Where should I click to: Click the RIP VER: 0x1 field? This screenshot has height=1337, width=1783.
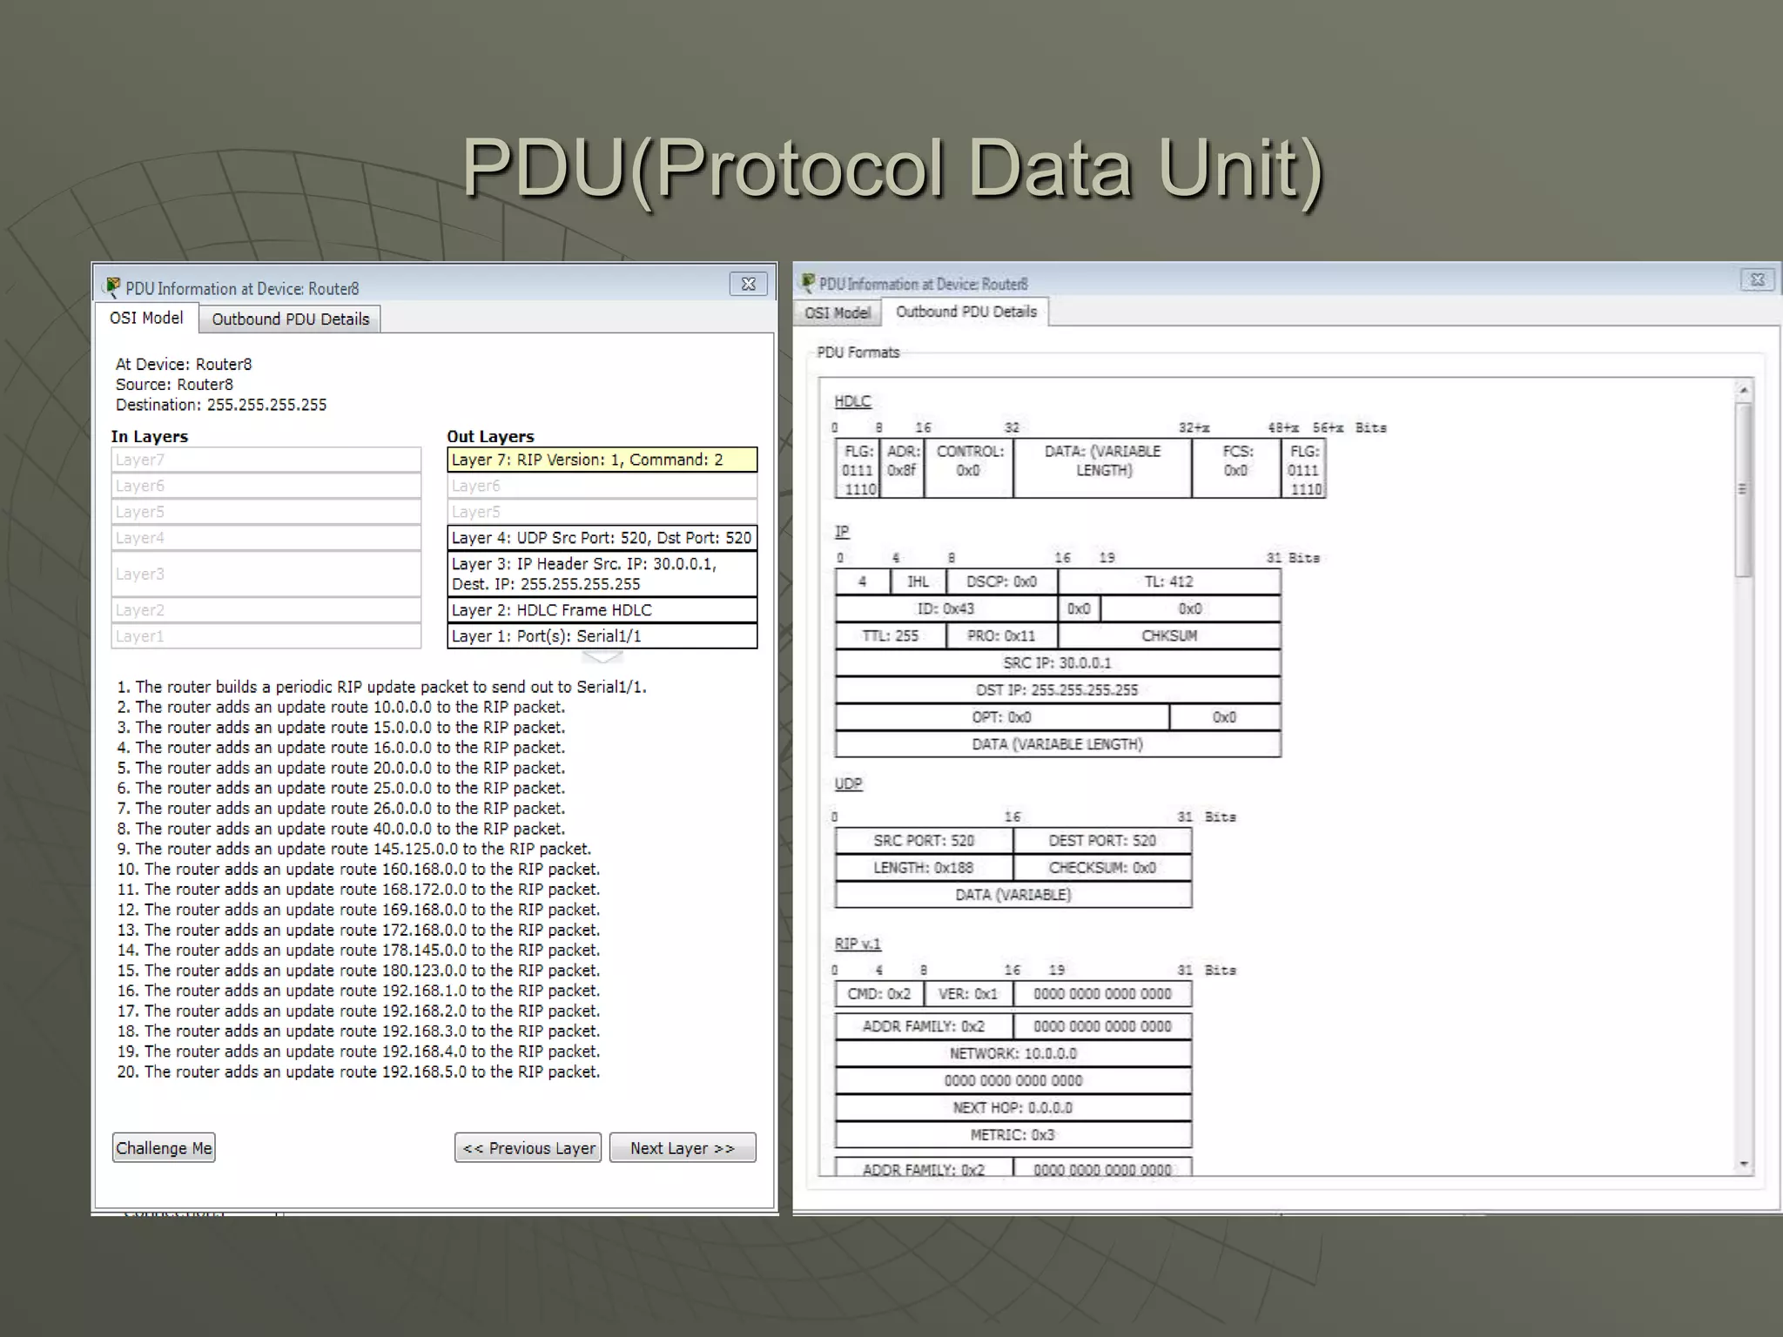point(969,993)
